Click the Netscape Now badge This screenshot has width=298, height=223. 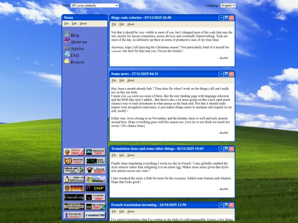(95, 152)
